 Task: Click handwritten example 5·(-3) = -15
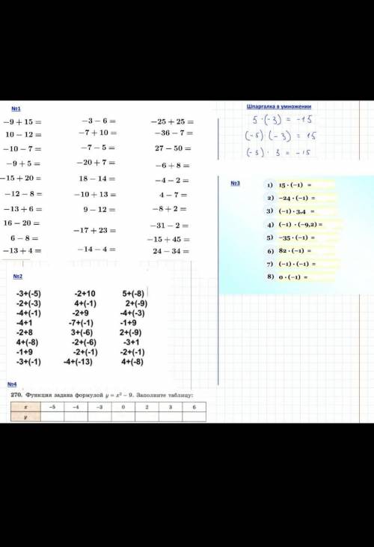282,120
